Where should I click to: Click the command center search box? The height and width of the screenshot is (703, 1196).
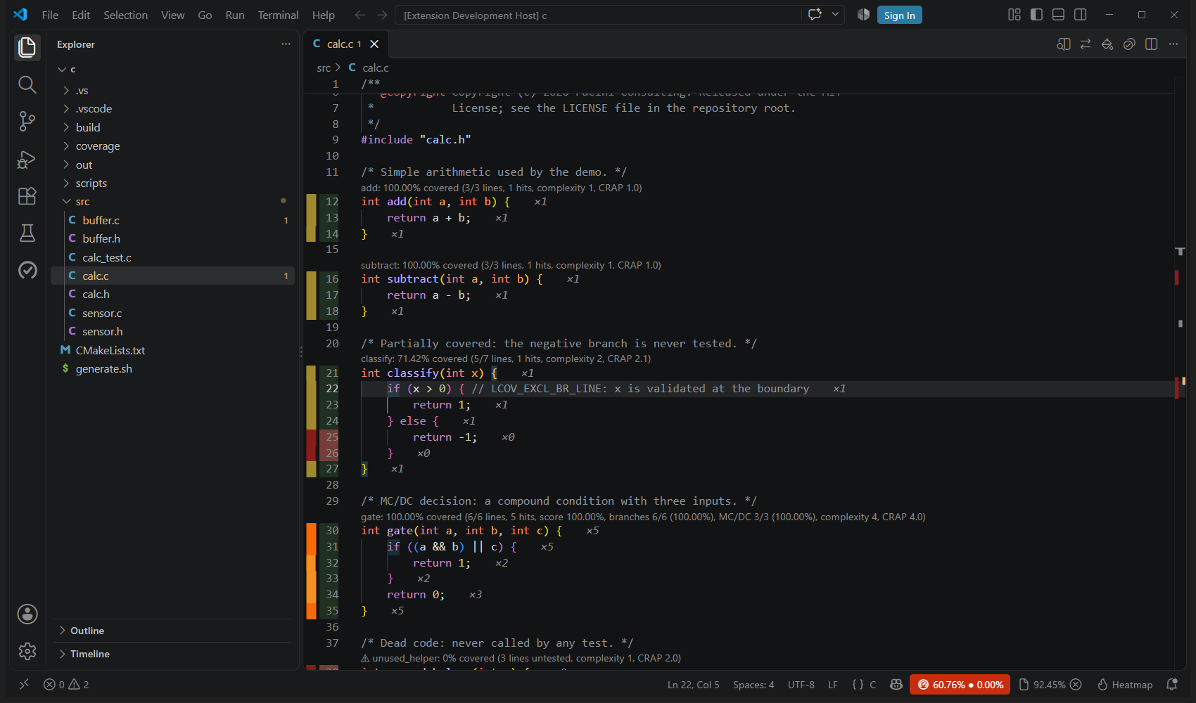coord(598,15)
